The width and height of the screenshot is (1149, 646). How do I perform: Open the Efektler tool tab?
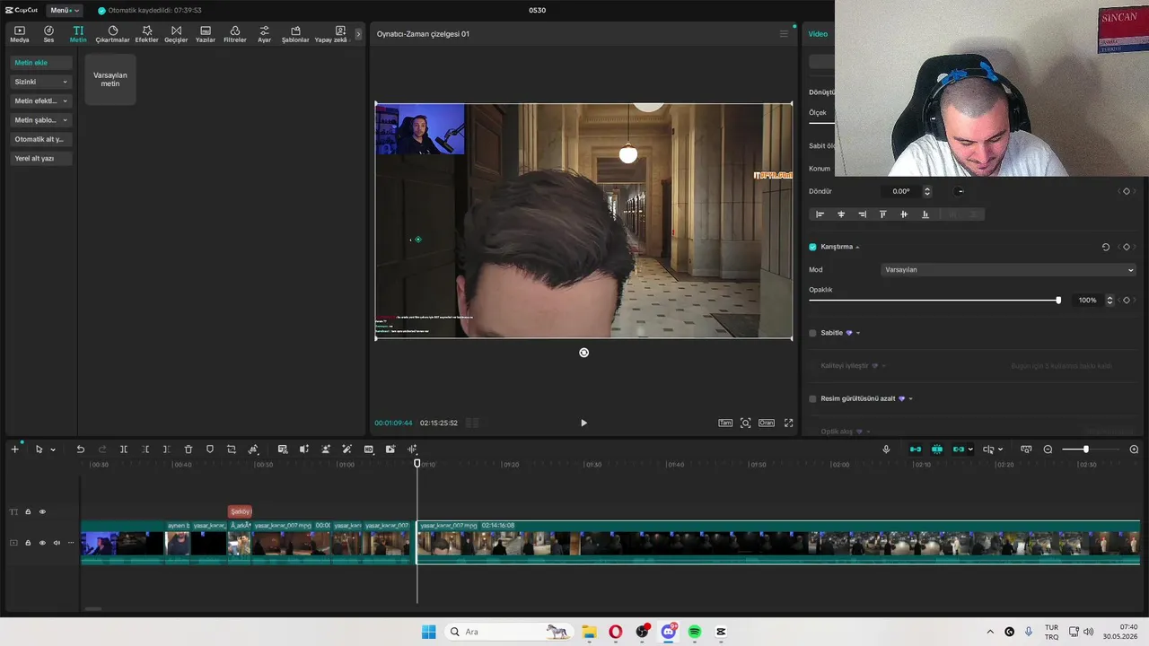146,34
